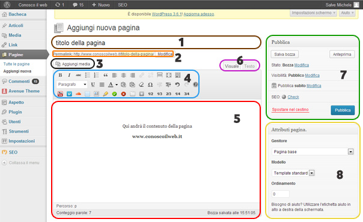Click Salva bozza button
This screenshot has width=363, height=222.
(284, 54)
